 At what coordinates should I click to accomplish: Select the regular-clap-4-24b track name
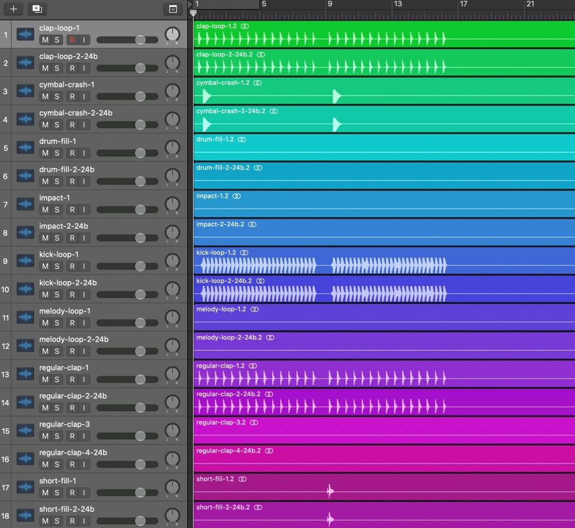tap(73, 453)
